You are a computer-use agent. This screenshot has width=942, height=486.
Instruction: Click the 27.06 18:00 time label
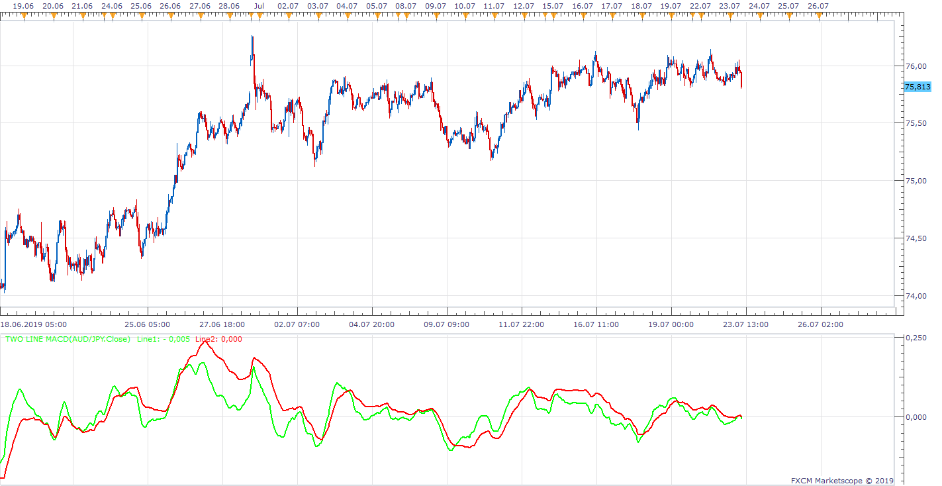222,324
